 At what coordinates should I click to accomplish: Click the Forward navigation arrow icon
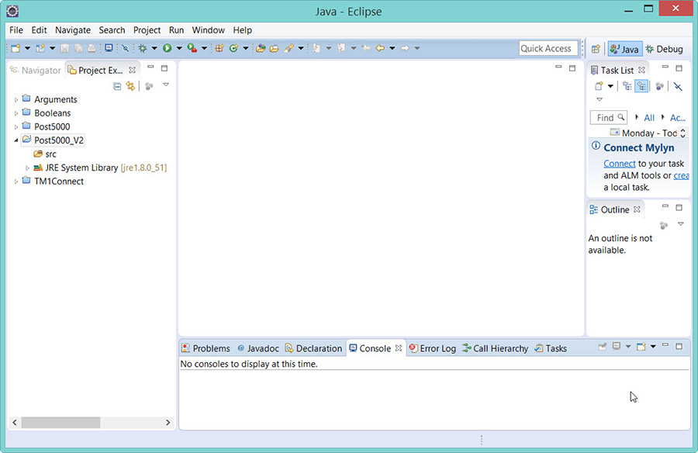point(405,48)
